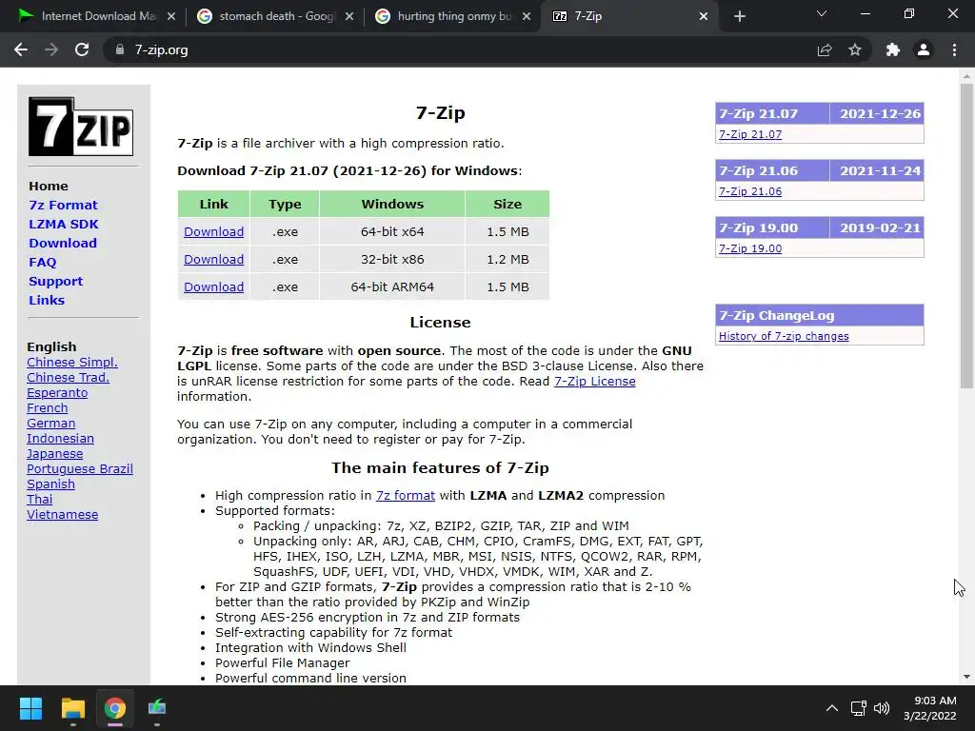Click the Chrome taskbar icon
The image size is (975, 731).
[115, 708]
